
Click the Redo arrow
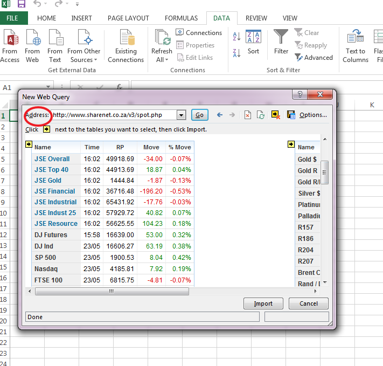59,4
